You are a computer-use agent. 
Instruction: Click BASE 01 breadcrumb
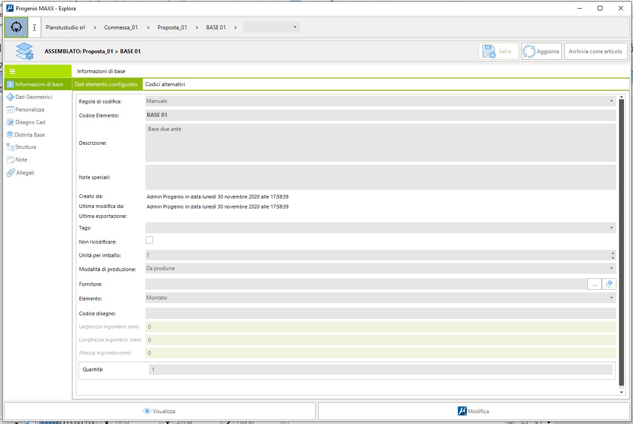pyautogui.click(x=216, y=28)
